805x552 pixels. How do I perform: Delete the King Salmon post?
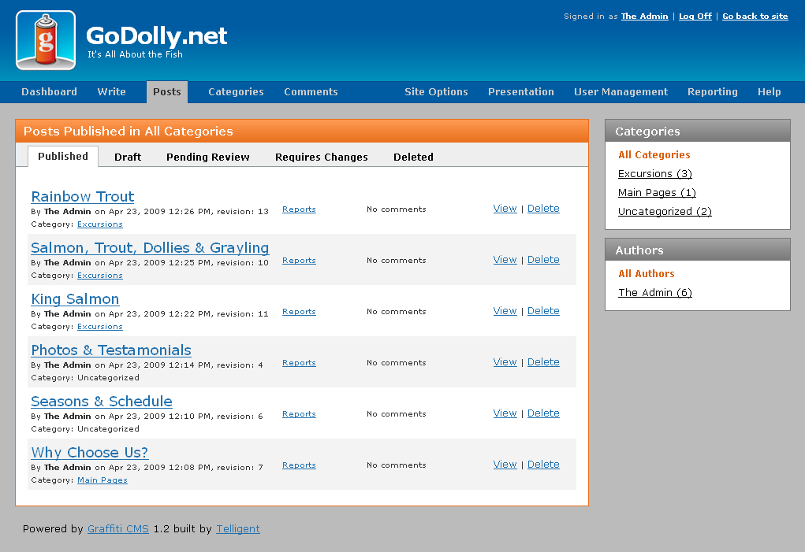coord(543,311)
